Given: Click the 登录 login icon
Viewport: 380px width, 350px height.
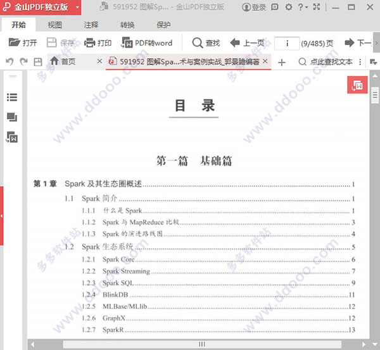Looking at the screenshot, I should tap(253, 7).
